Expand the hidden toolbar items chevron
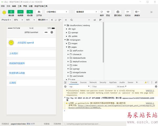The height and width of the screenshot is (126, 158). point(151,12)
